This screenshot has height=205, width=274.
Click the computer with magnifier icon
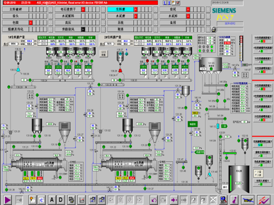coord(223,200)
